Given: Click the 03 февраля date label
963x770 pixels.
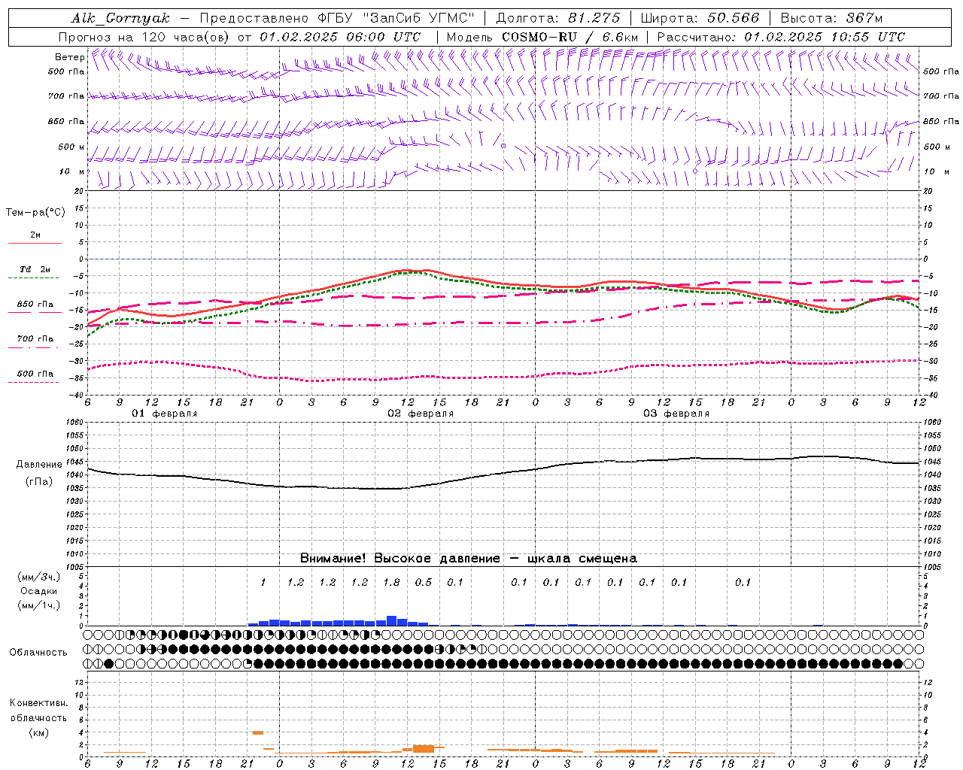Looking at the screenshot, I should (676, 414).
